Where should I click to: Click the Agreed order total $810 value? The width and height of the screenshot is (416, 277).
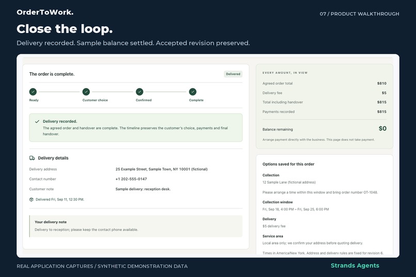click(382, 83)
